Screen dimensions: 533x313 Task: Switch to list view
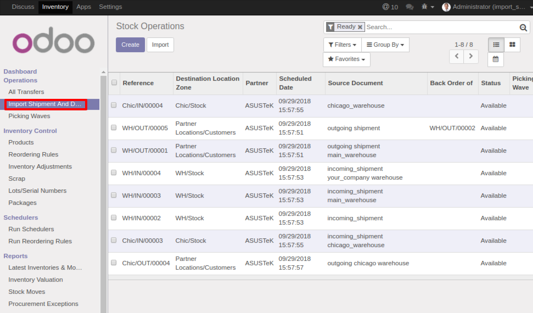pyautogui.click(x=496, y=44)
